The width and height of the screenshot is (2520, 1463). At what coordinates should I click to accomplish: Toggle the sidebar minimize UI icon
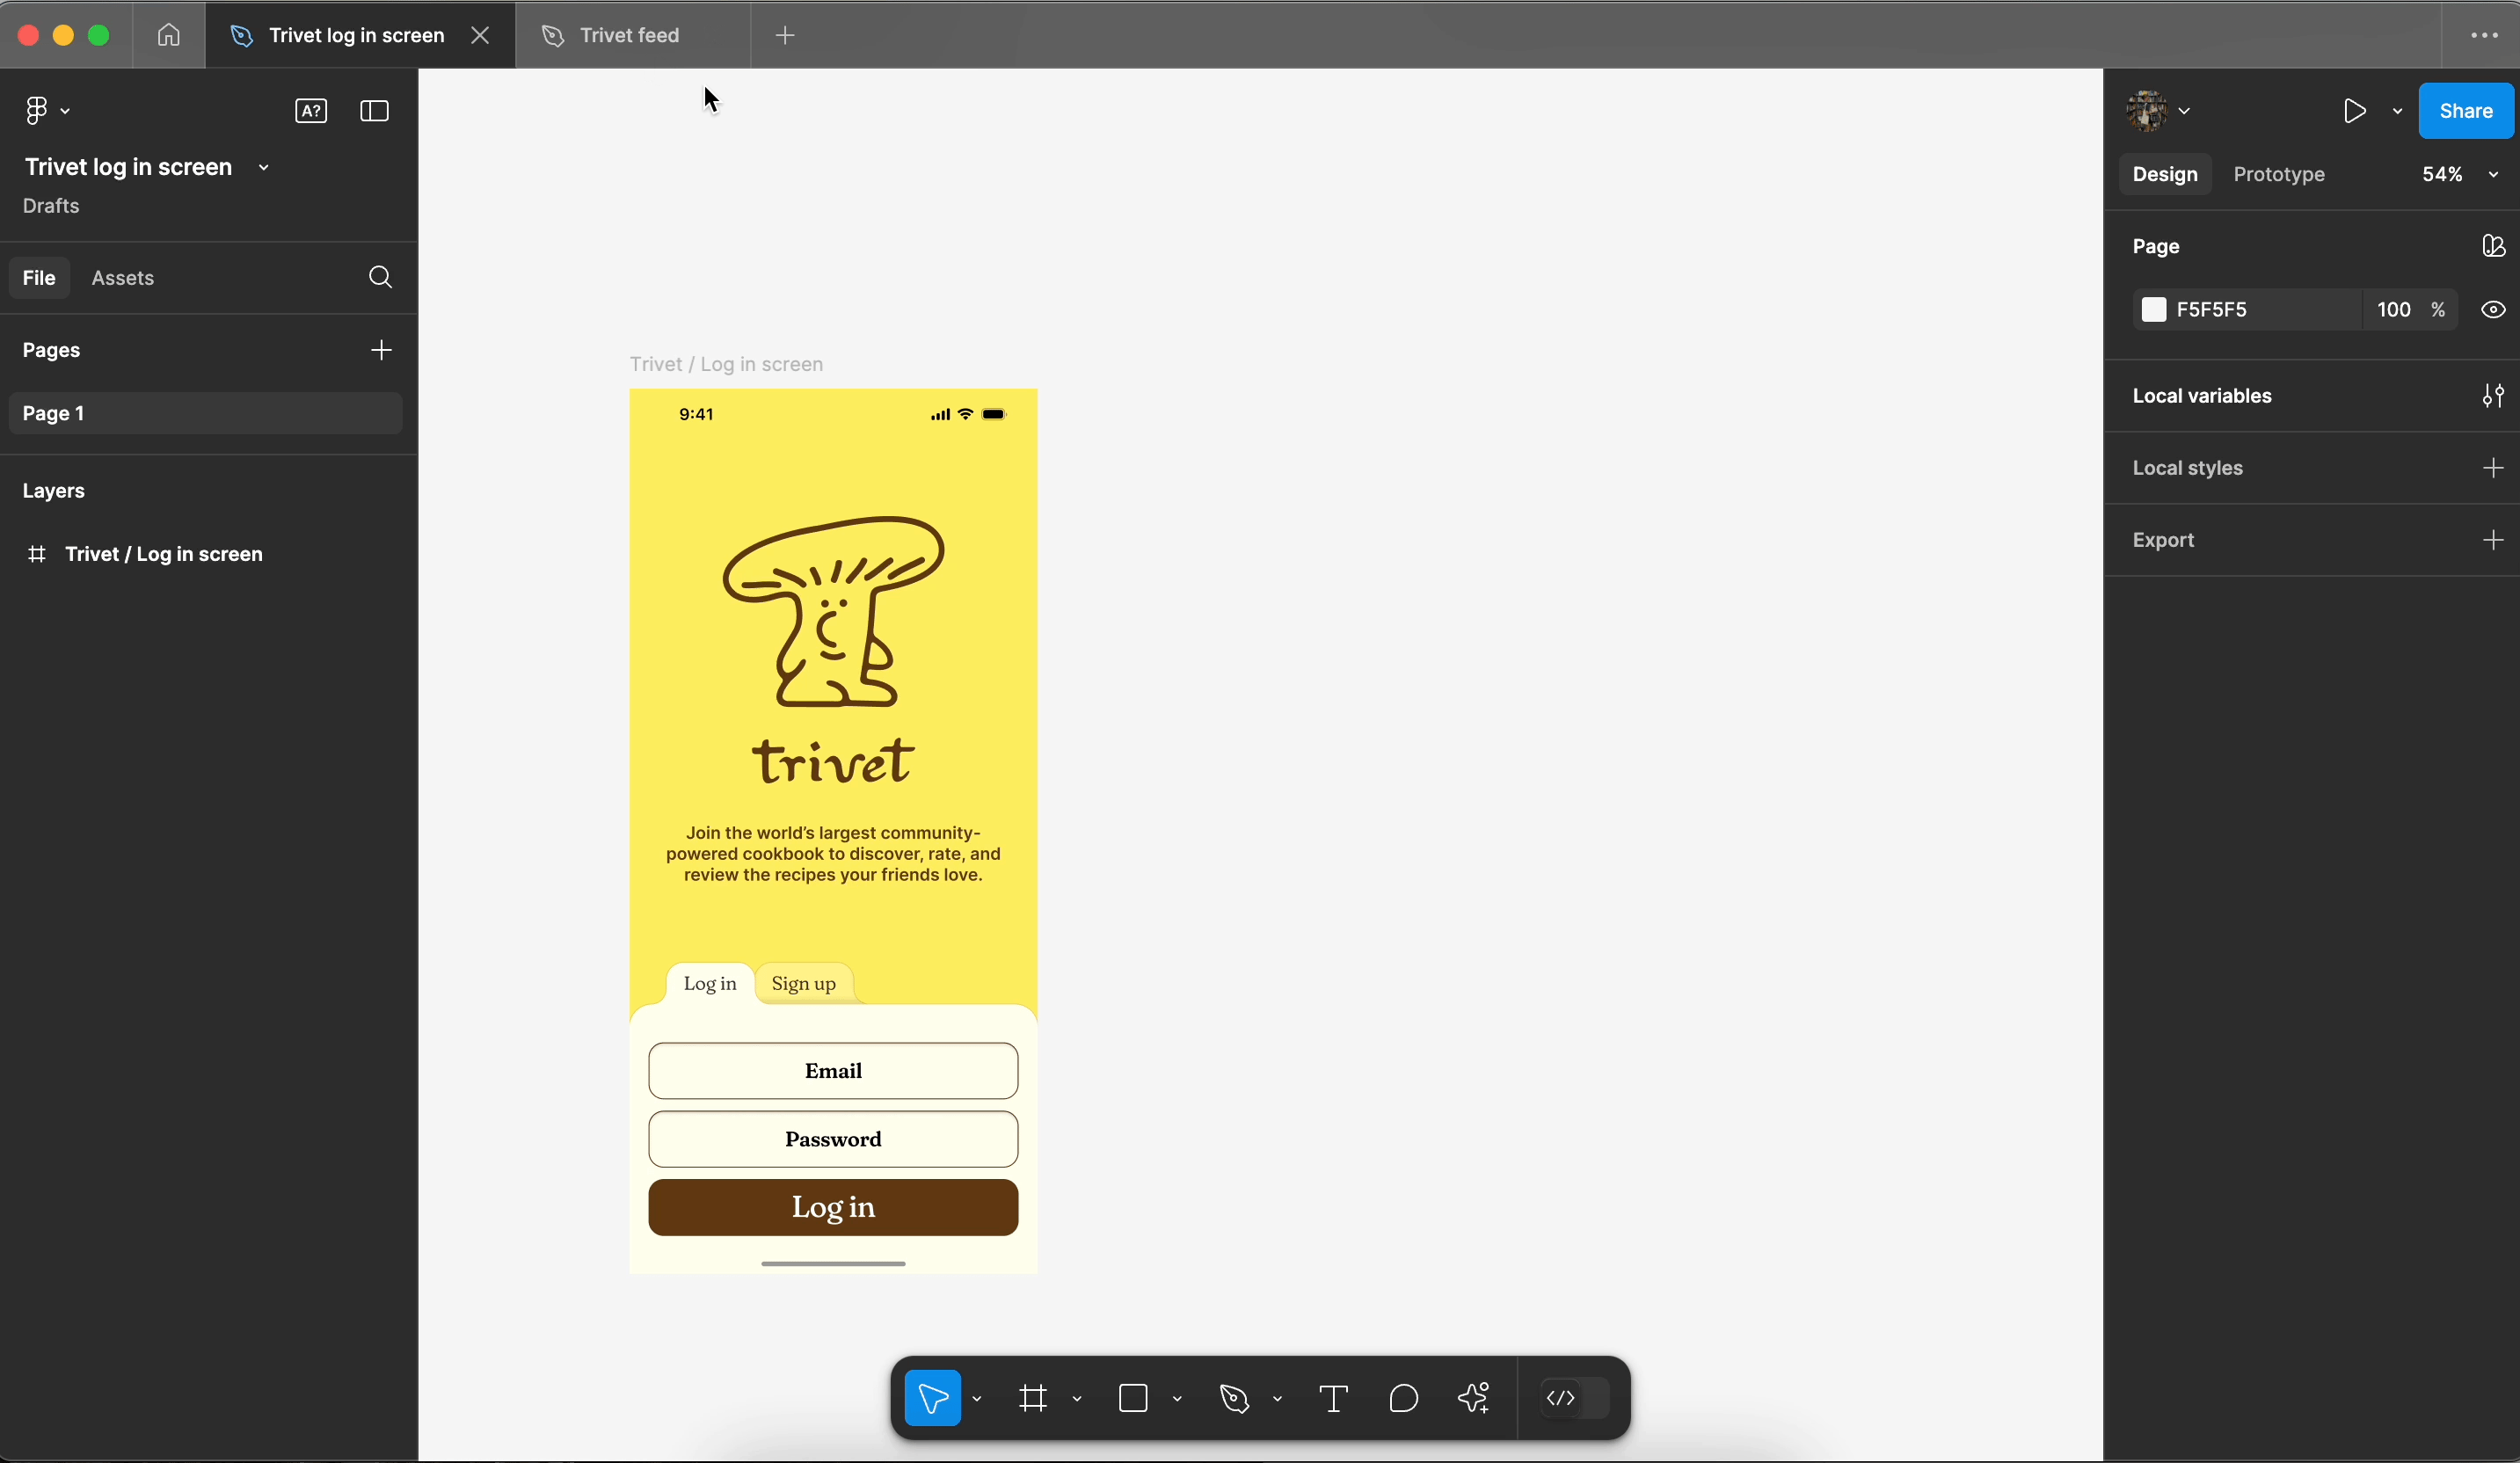point(374,111)
